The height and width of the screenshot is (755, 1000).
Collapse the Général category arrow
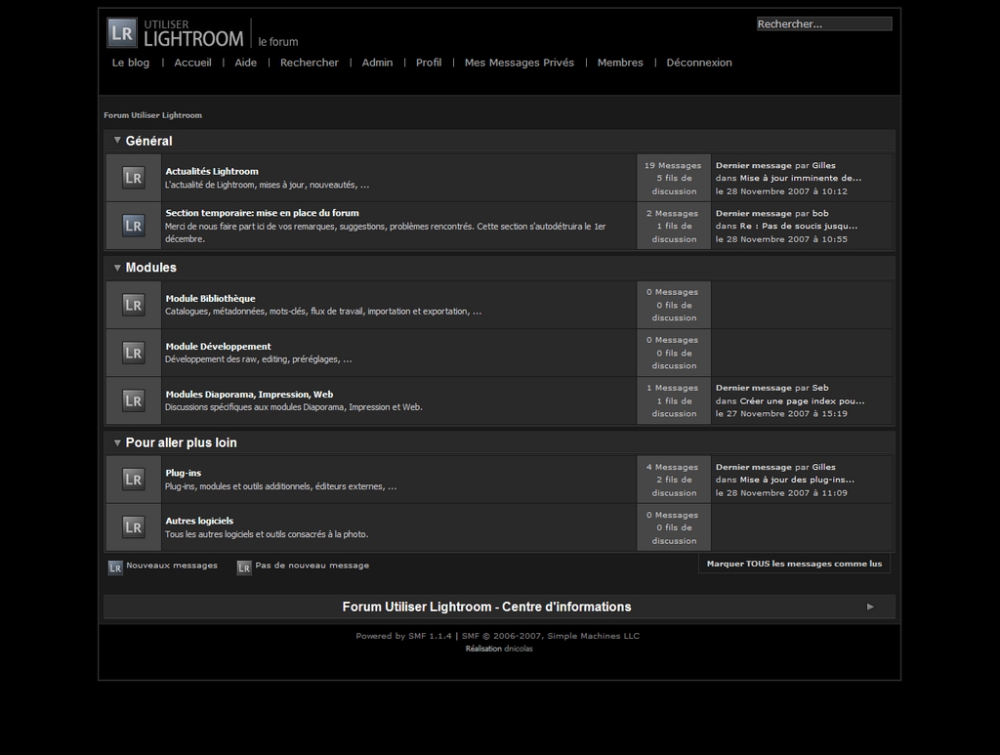click(117, 141)
